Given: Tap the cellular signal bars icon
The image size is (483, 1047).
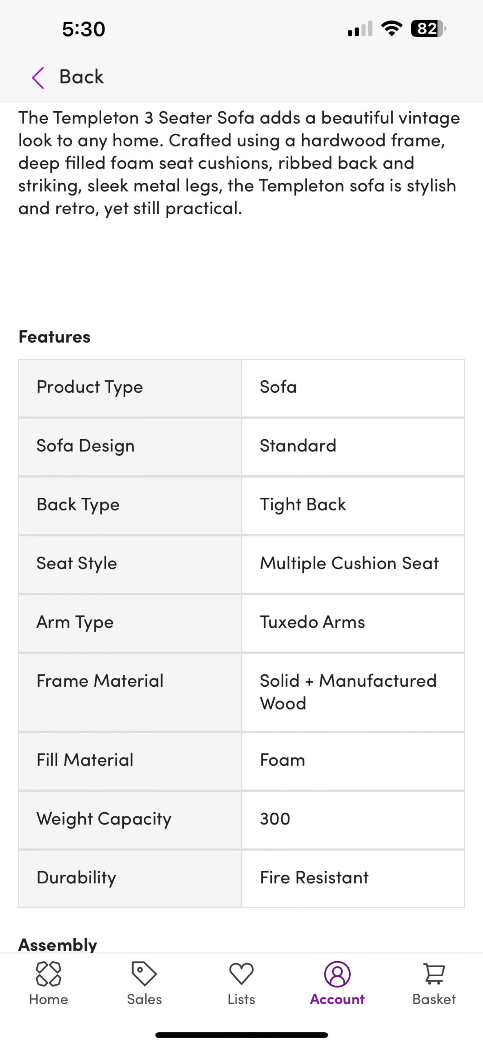Looking at the screenshot, I should point(360,29).
